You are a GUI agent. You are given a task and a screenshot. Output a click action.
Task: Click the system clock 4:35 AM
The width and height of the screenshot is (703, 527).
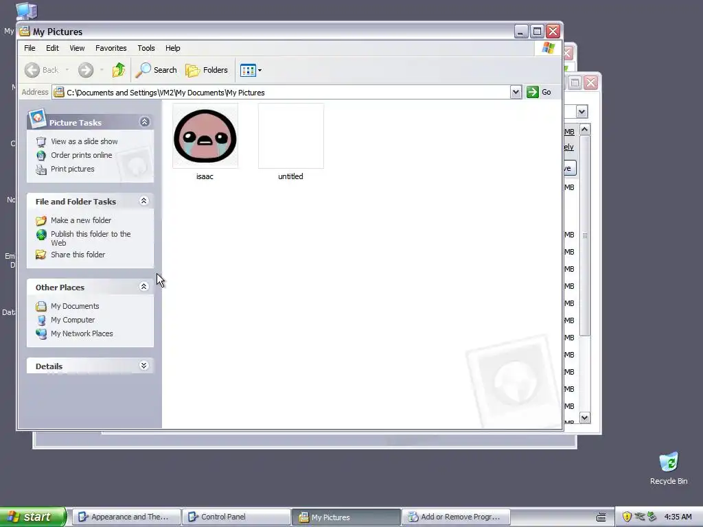(678, 517)
